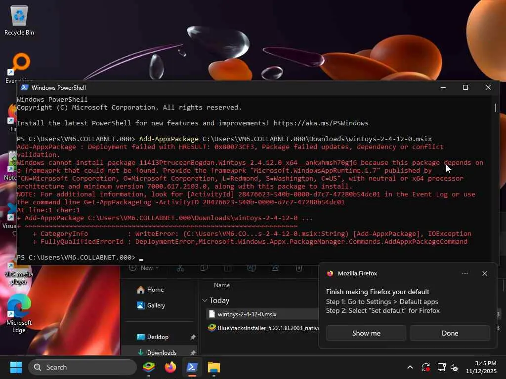This screenshot has height=379, width=506.
Task: Open the clock and date panel
Action: pos(481,367)
